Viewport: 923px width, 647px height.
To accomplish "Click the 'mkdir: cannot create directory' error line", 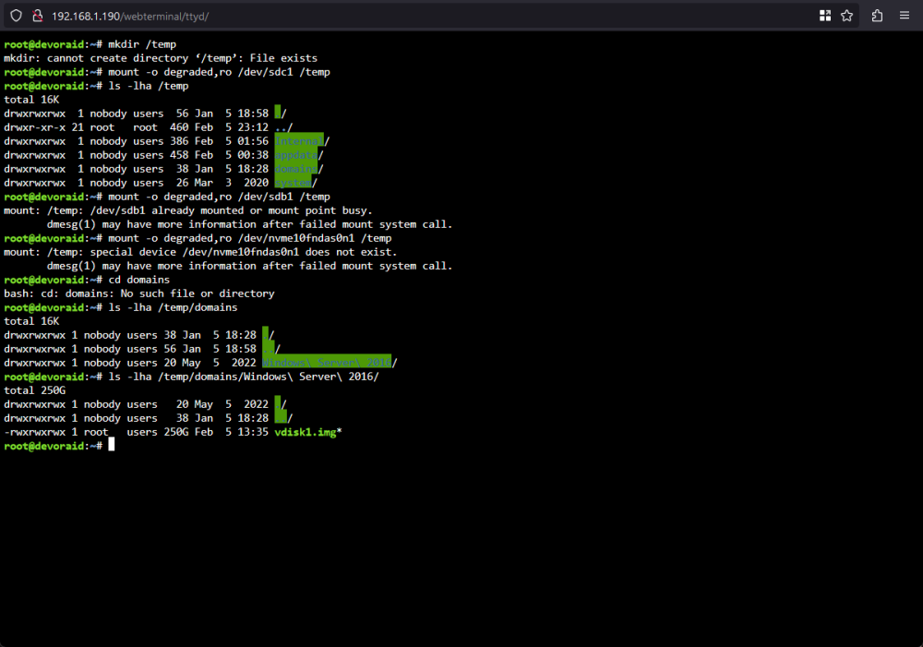I will tap(160, 58).
